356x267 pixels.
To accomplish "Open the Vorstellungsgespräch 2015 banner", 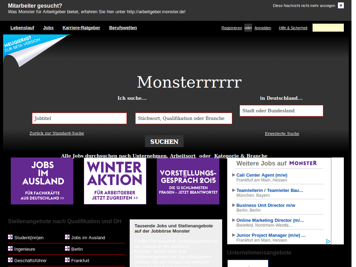I will pyautogui.click(x=188, y=181).
